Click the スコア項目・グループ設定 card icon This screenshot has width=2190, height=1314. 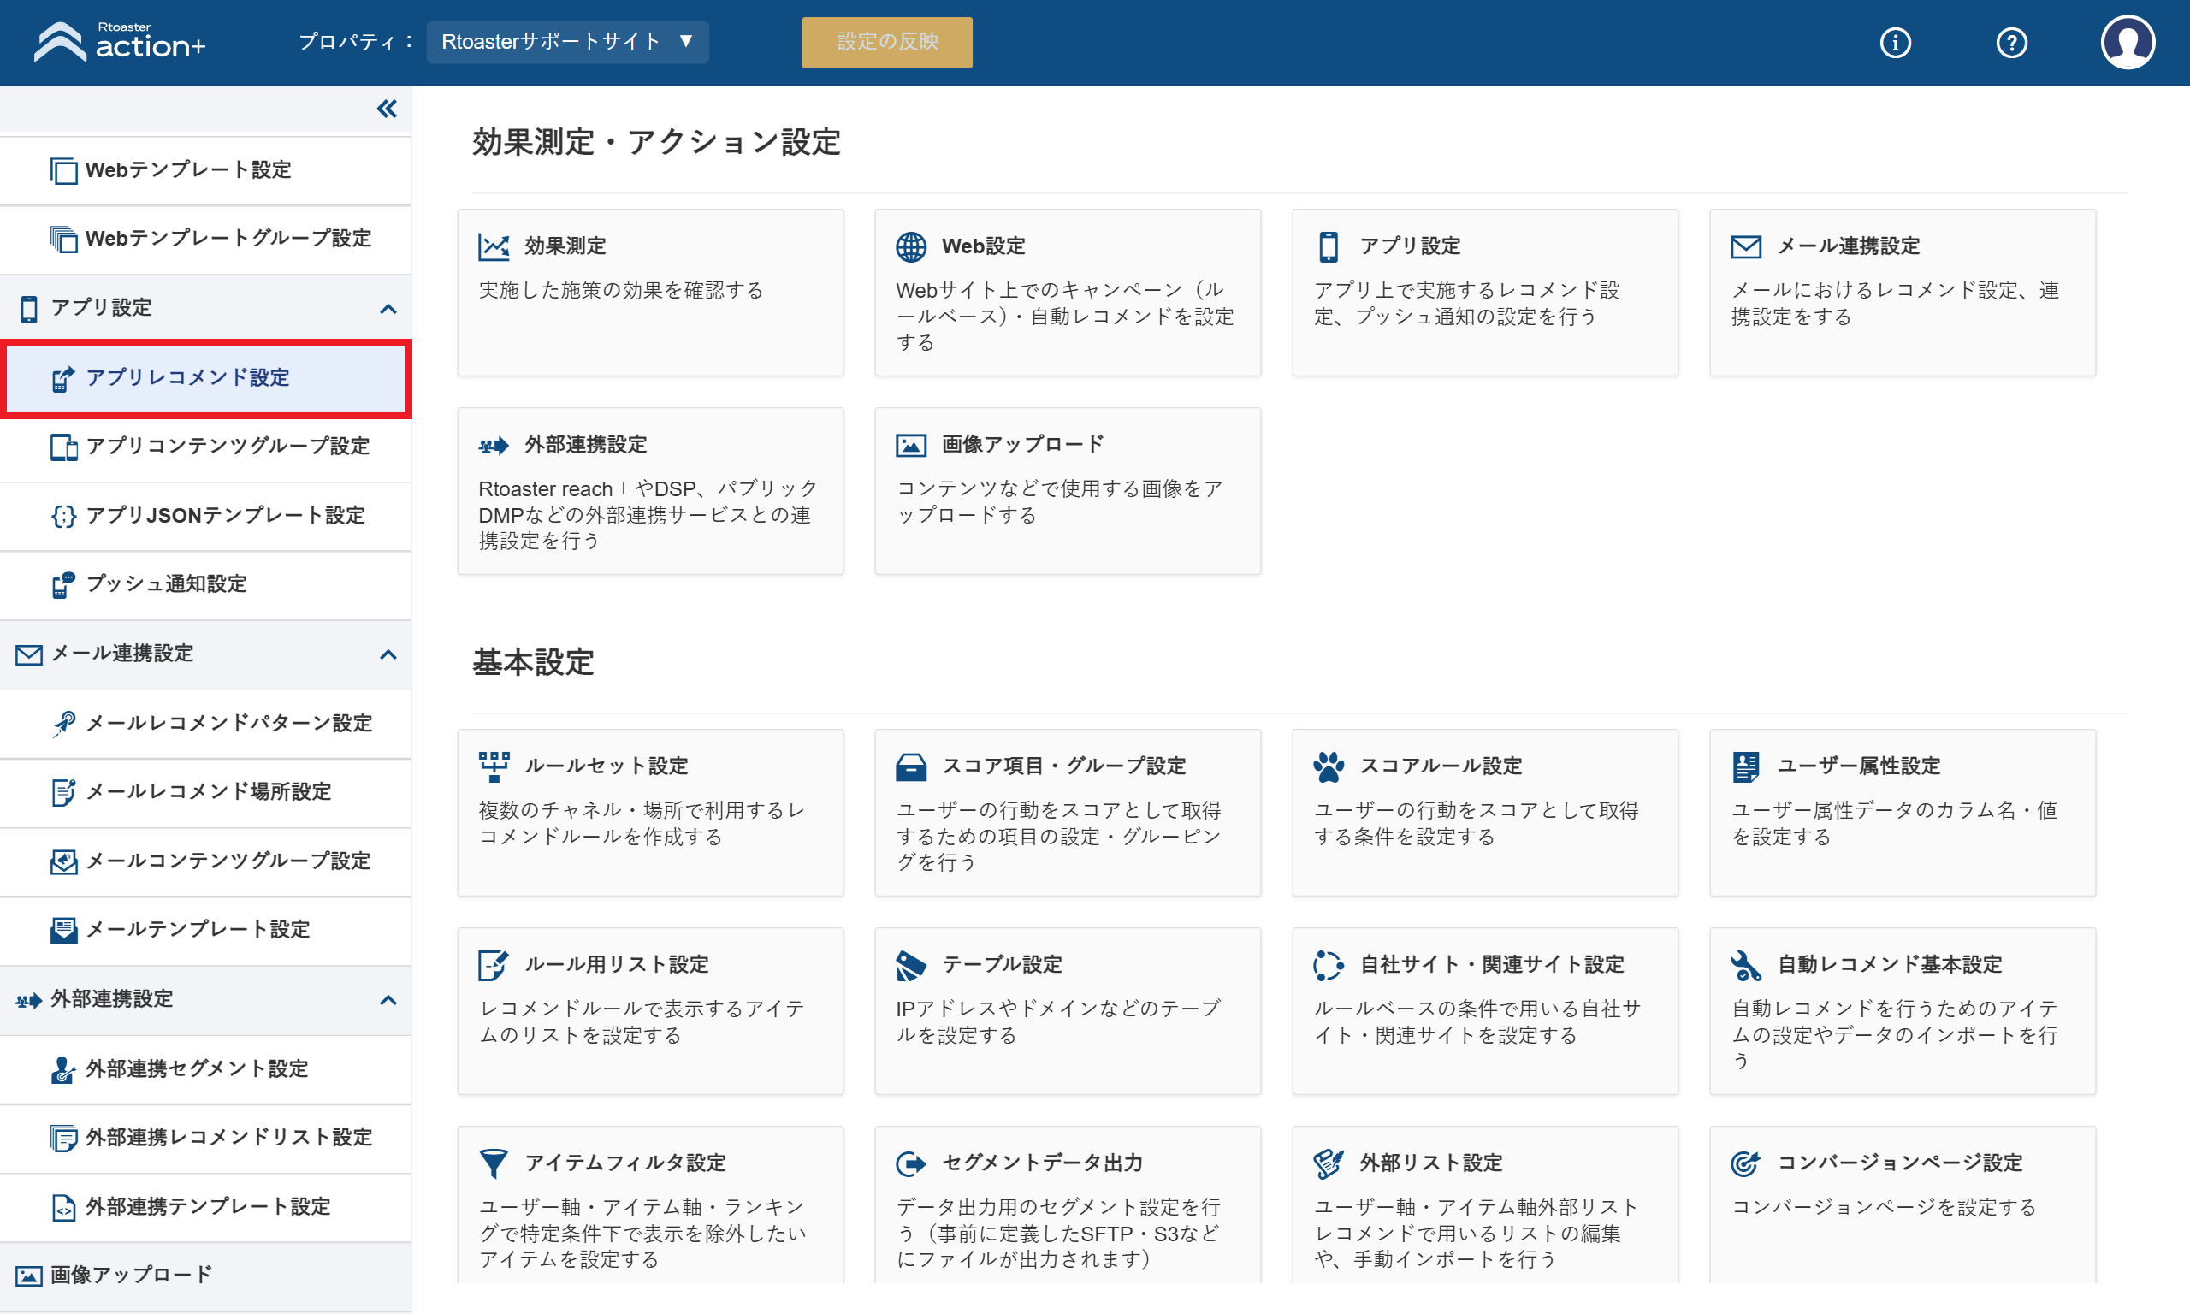click(x=911, y=766)
